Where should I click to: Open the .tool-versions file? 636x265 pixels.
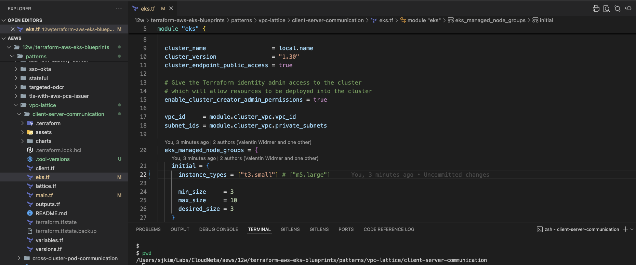point(53,159)
